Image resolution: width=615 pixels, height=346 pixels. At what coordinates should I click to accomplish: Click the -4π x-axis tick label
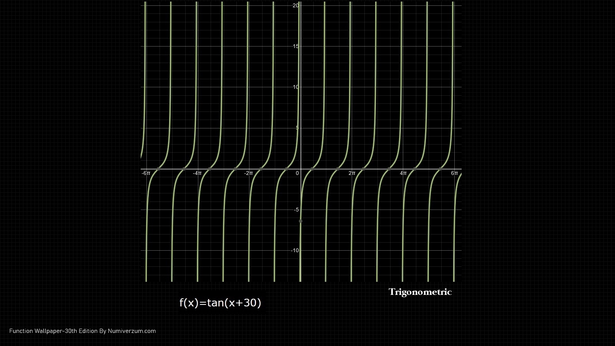point(197,173)
